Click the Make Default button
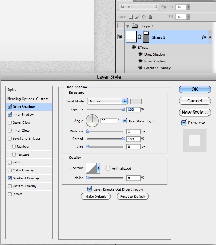The height and width of the screenshot is (245, 216). pos(96,196)
